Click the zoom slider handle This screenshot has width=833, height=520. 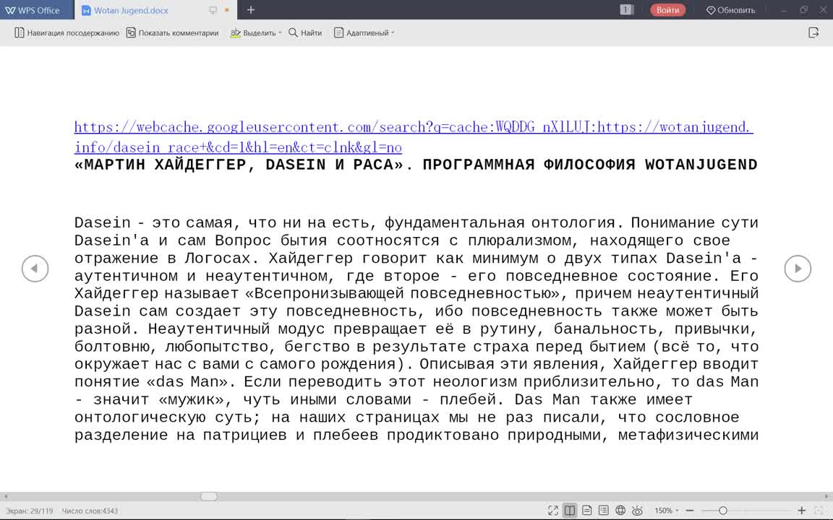(x=722, y=511)
